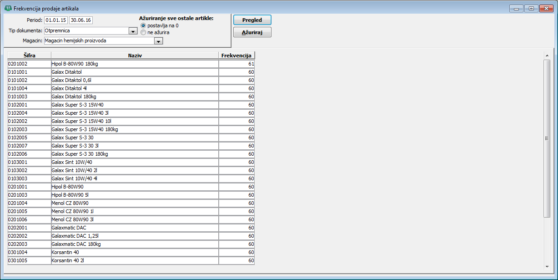
Task: Click the period start date field
Action: pos(56,20)
